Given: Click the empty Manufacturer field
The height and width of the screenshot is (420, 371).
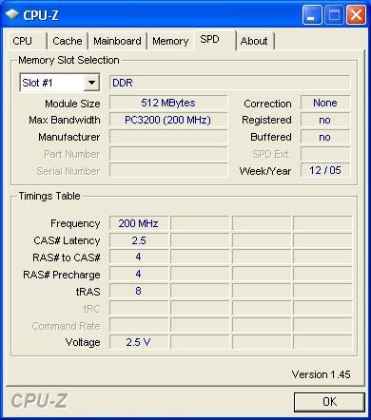Looking at the screenshot, I should coord(168,137).
